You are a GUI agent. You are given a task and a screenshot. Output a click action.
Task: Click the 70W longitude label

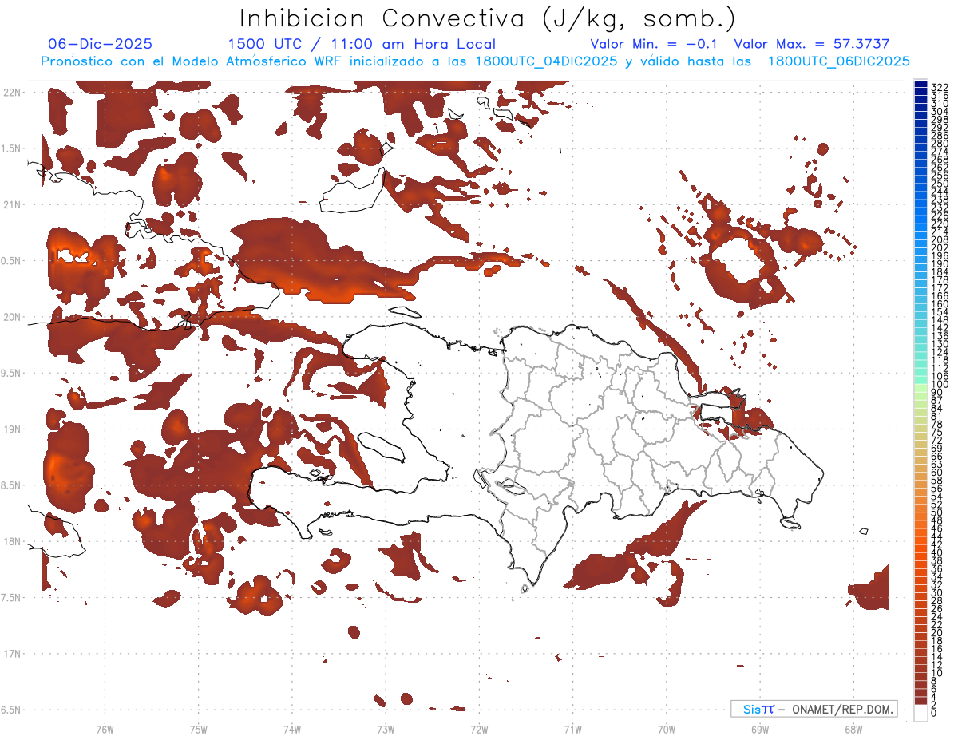pyautogui.click(x=667, y=728)
